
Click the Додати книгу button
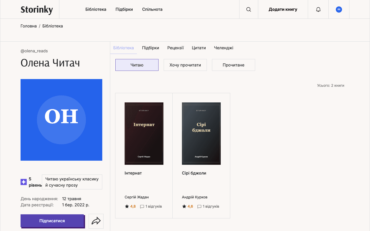(x=283, y=9)
